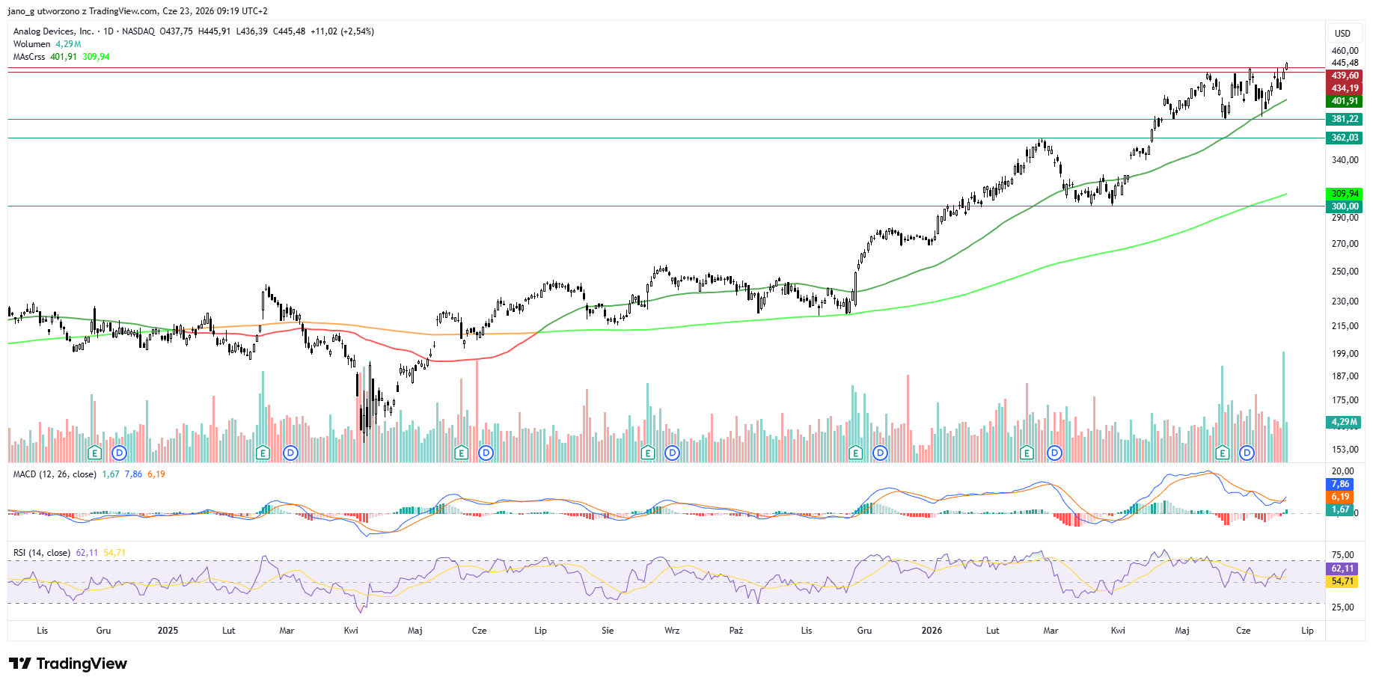
Task: Click the Paź month label on time axis
Action: (x=736, y=631)
